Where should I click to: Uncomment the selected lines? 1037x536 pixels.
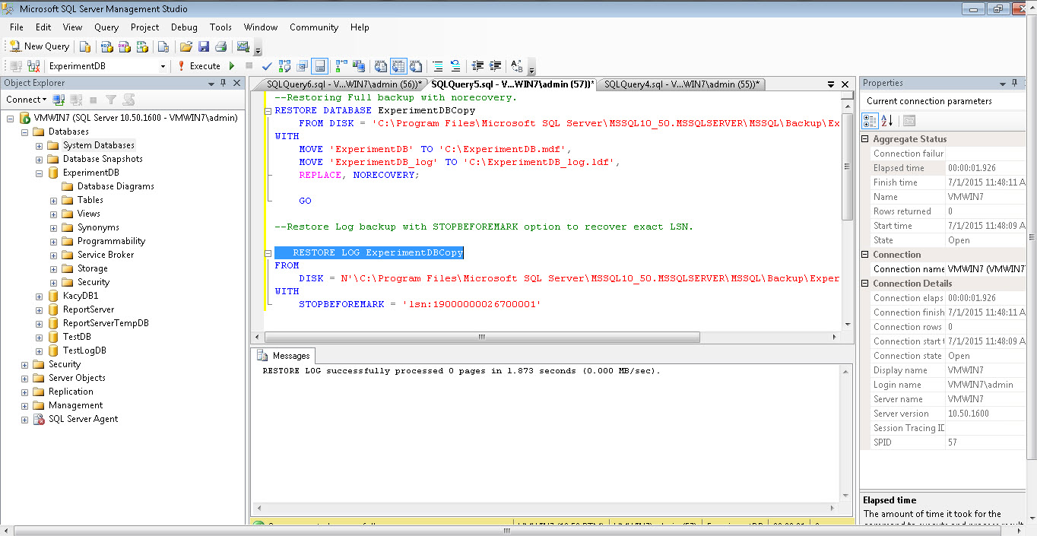coord(455,66)
